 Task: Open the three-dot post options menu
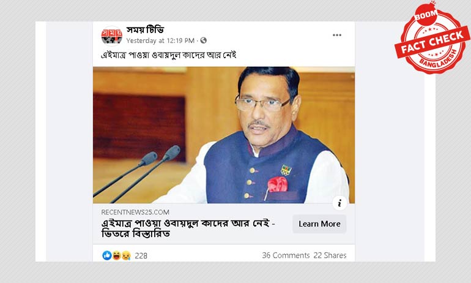[x=336, y=35]
